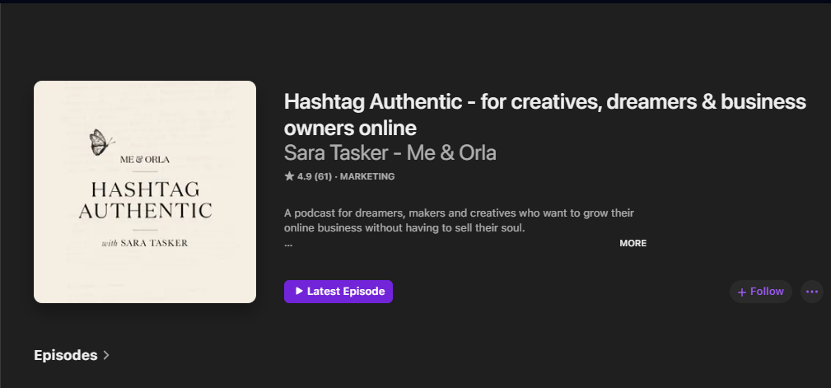Select the MARKETING category label
Screen dimensions: 831x388
coord(367,176)
